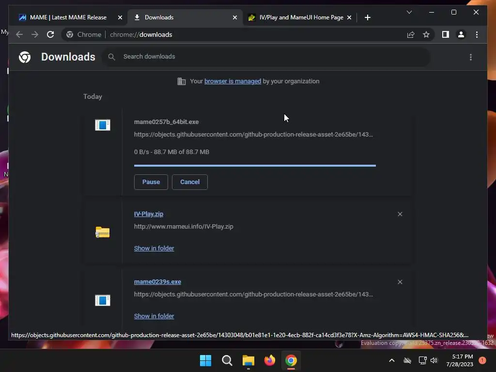Click the organization building icon
This screenshot has height=372, width=496.
click(182, 81)
